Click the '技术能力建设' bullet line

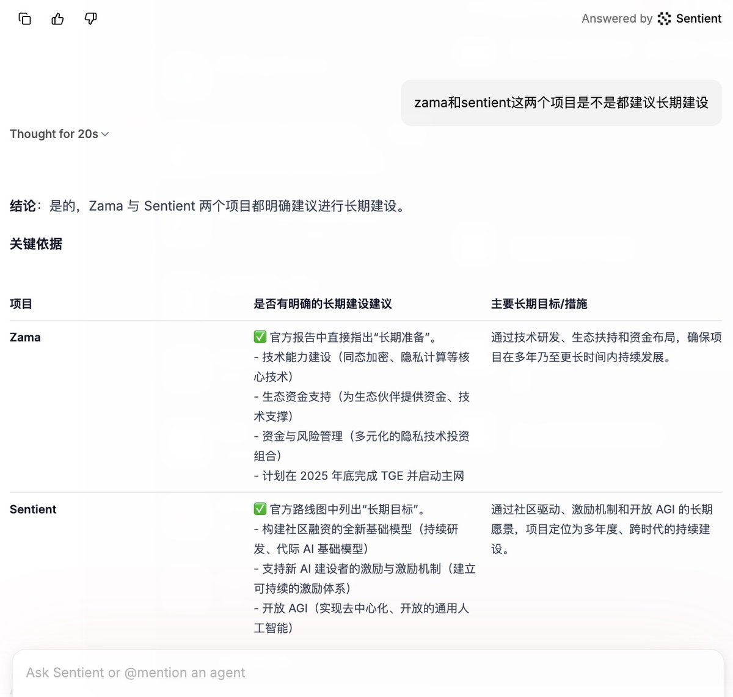[362, 367]
